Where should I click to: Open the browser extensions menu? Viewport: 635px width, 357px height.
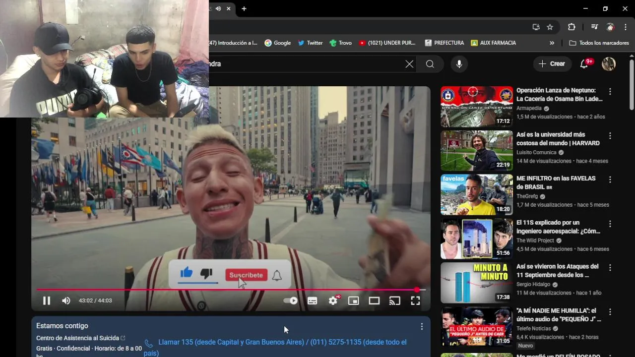pyautogui.click(x=571, y=27)
